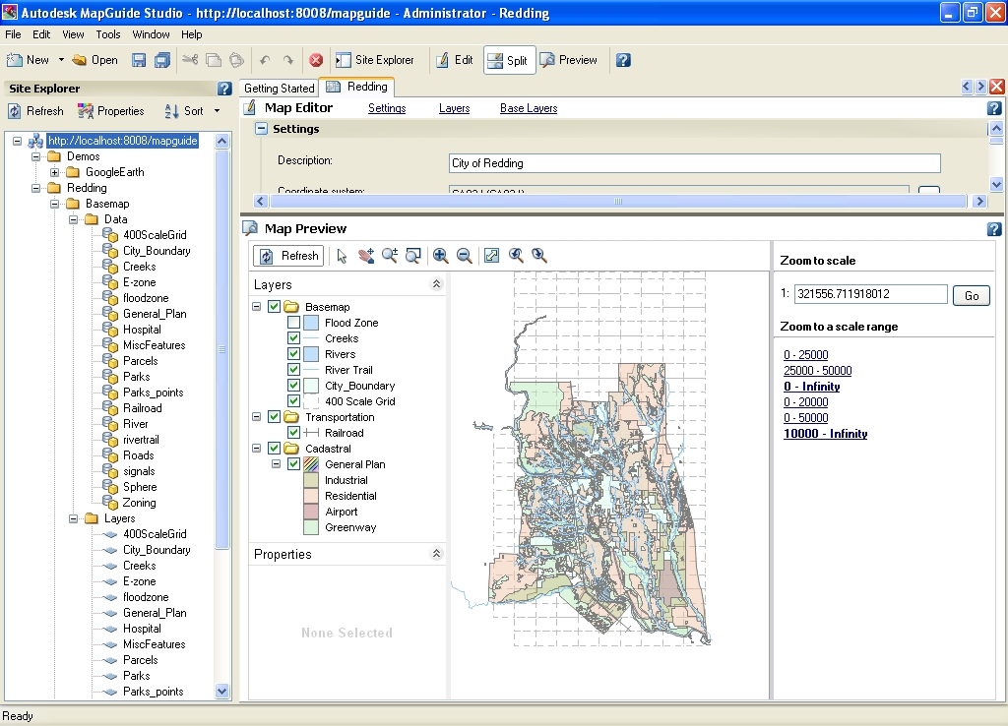Zoom to scale range 10000 - Infinity
The height and width of the screenshot is (726, 1008).
(826, 434)
